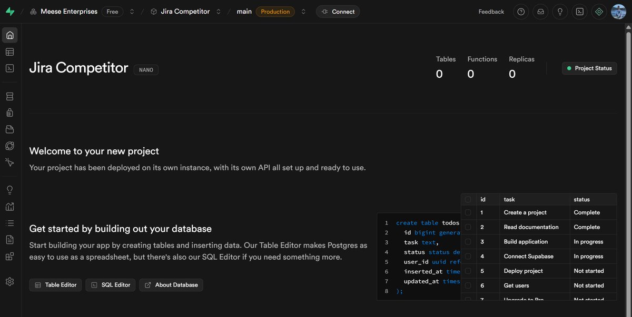Click the NANO compute badge
Viewport: 632px width, 317px height.
[x=146, y=70]
